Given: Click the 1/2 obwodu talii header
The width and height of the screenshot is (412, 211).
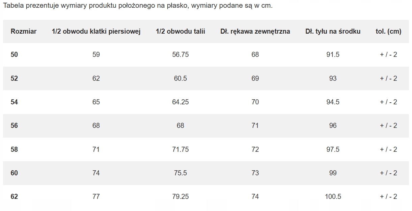Looking at the screenshot, I should (181, 31).
